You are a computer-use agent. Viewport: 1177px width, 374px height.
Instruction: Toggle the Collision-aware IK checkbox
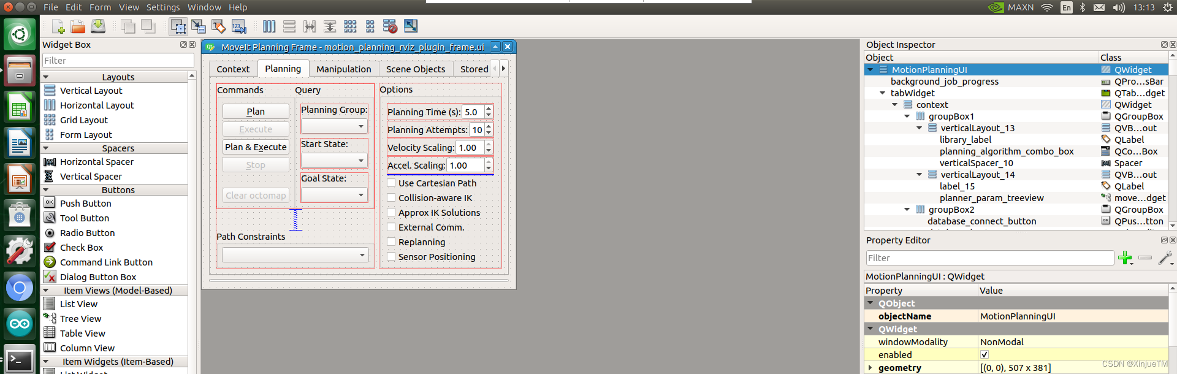[x=391, y=197]
